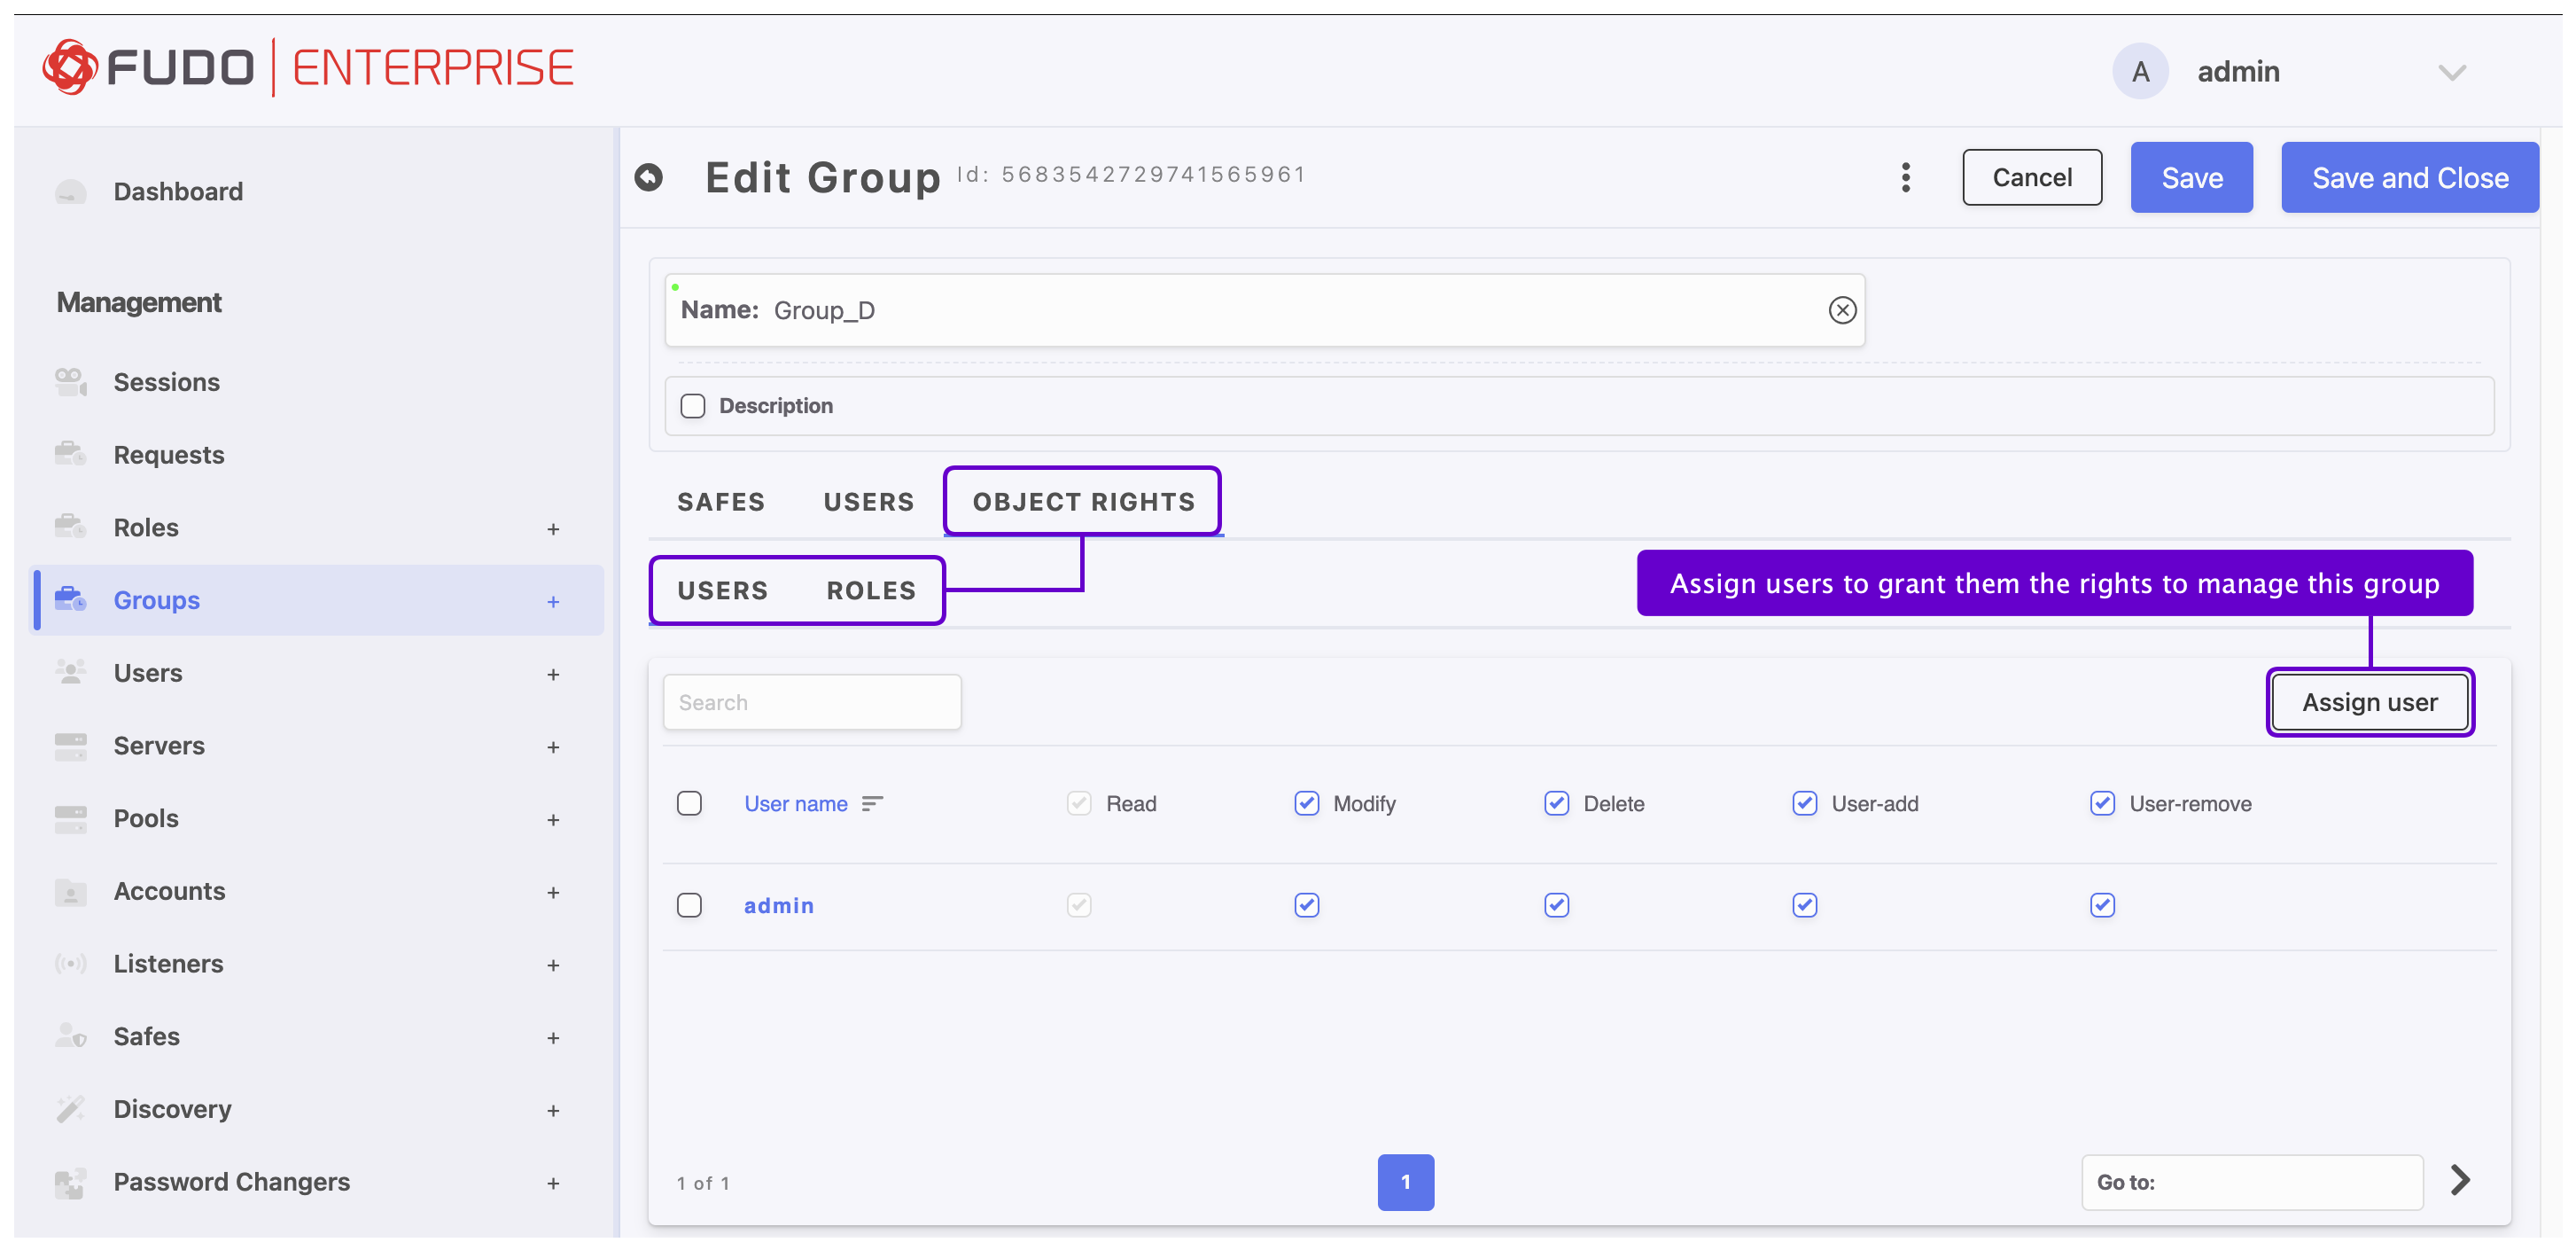Screen dimensions: 2576x1258
Task: Go to next page using the arrow
Action: click(x=2460, y=1180)
